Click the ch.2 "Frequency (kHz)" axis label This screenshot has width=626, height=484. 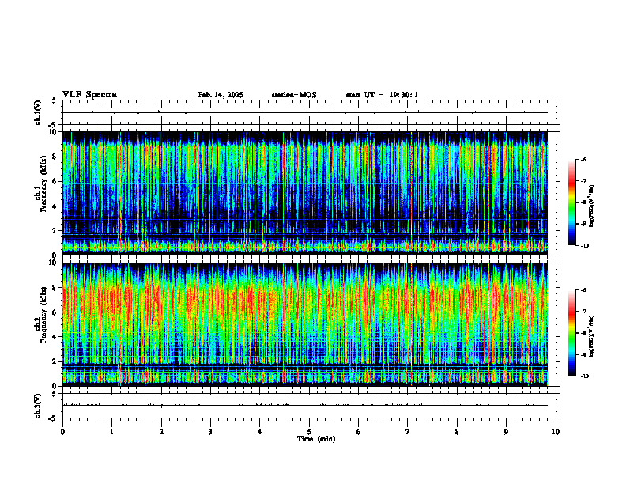tap(43, 315)
